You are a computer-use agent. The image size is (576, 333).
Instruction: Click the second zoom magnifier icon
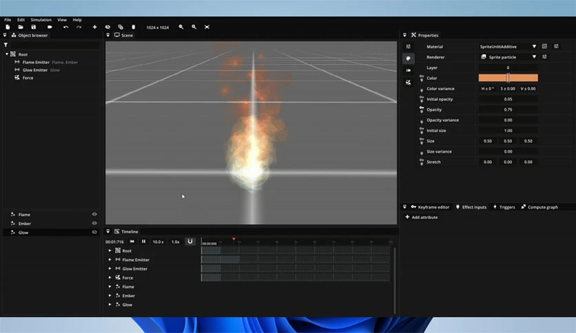click(x=194, y=27)
